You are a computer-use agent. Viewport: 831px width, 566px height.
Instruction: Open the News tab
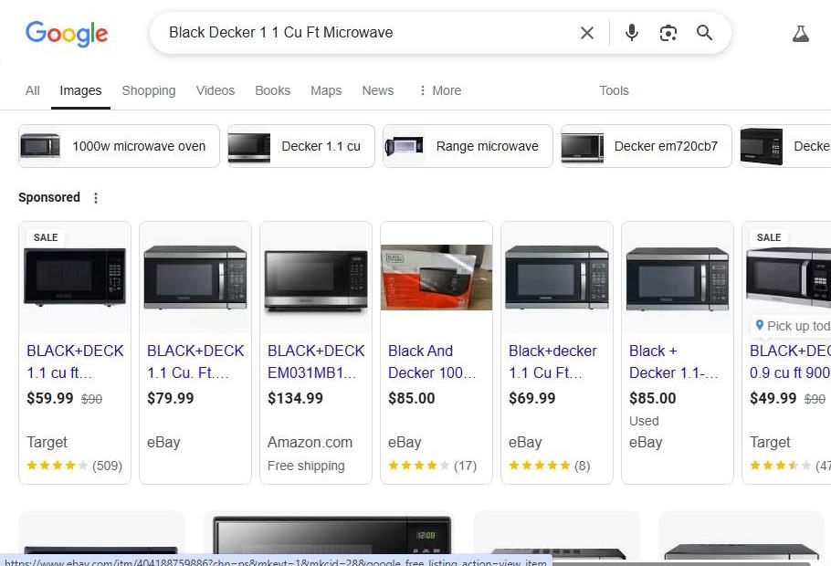[378, 90]
